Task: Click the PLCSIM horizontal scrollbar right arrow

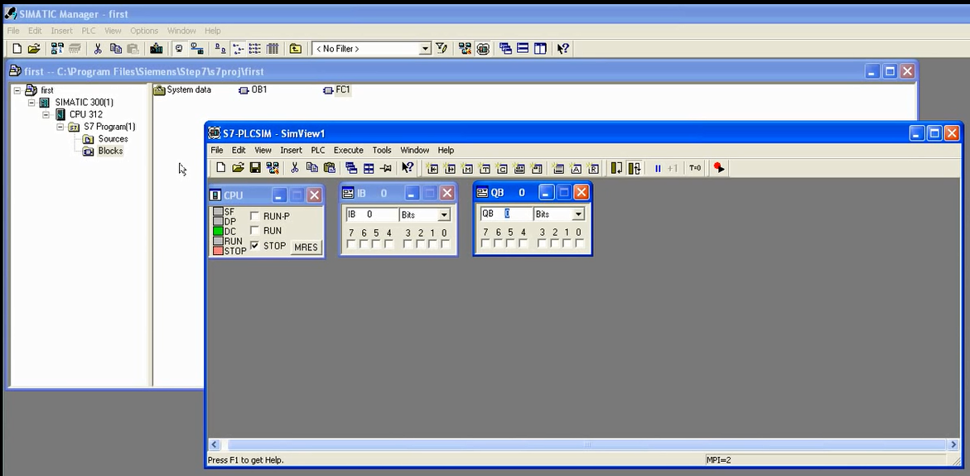Action: [953, 445]
